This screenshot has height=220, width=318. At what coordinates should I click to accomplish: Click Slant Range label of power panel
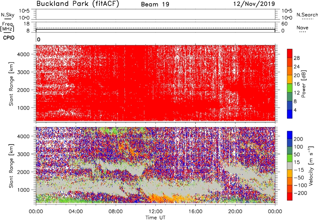11,84
